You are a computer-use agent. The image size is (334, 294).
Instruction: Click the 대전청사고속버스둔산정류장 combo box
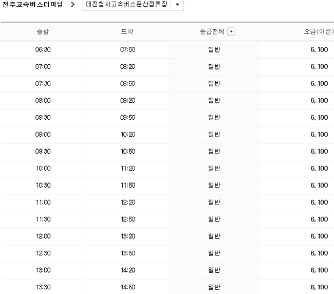pos(133,4)
